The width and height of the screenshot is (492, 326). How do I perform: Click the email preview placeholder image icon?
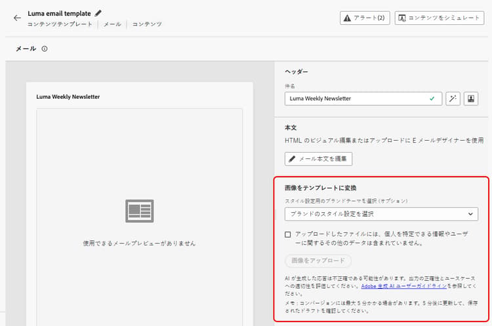[x=139, y=211]
